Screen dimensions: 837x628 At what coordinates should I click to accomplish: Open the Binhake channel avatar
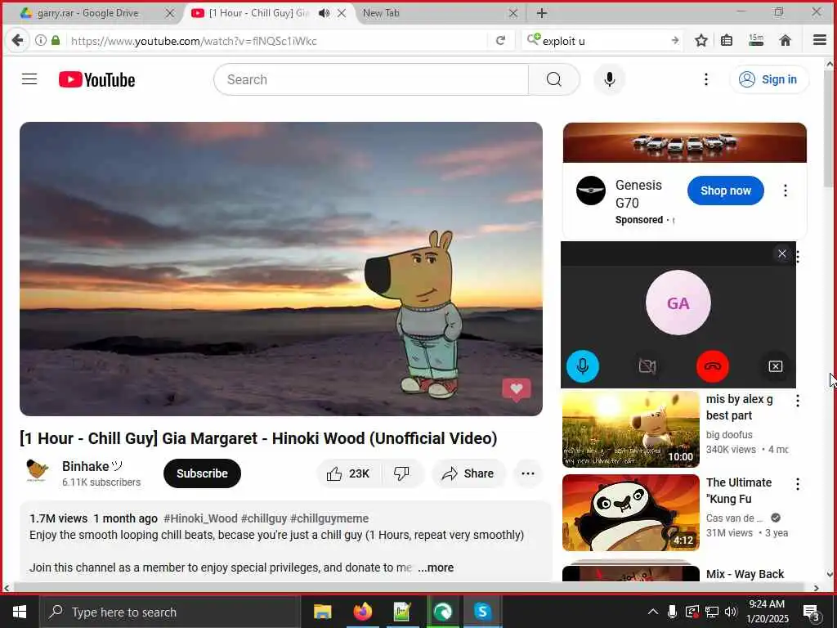[37, 470]
